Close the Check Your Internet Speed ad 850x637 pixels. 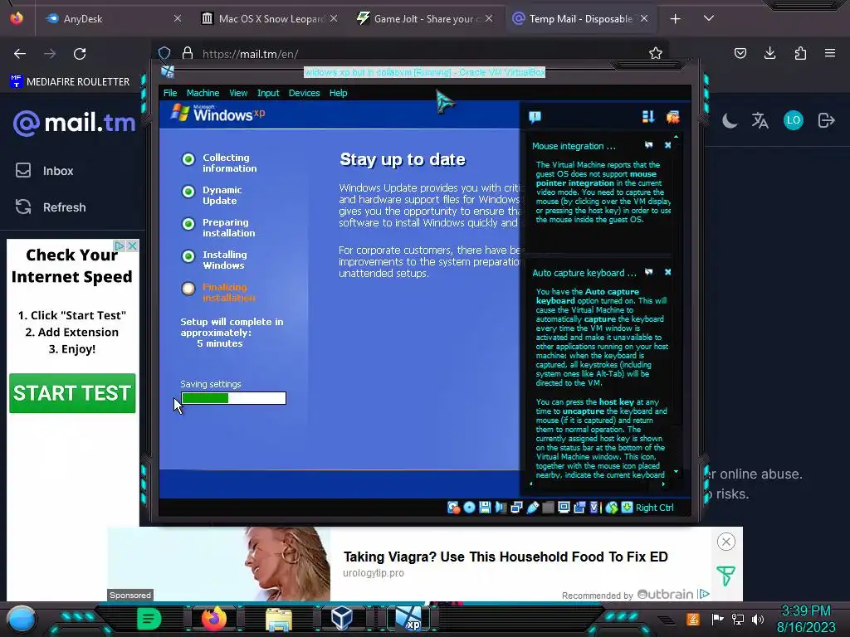tap(132, 246)
